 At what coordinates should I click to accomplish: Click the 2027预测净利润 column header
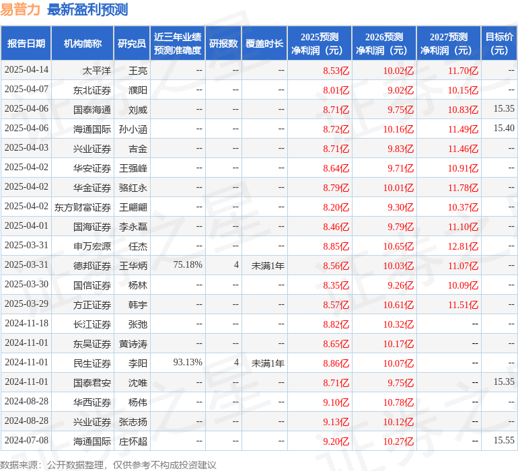click(449, 43)
